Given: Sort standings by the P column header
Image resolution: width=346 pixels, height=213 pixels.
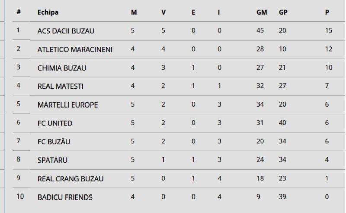Looking at the screenshot, I should pos(327,12).
